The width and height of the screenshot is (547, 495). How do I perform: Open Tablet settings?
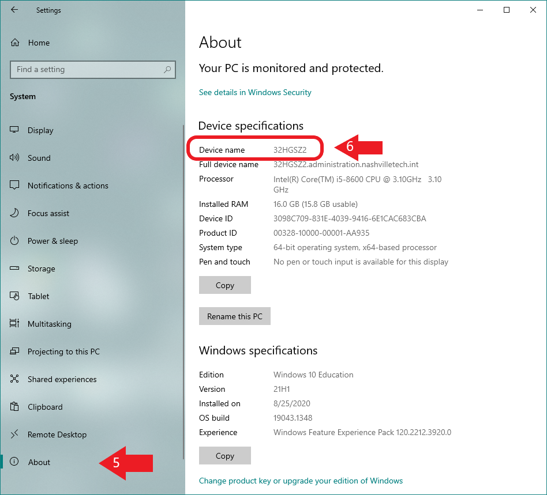(92, 296)
